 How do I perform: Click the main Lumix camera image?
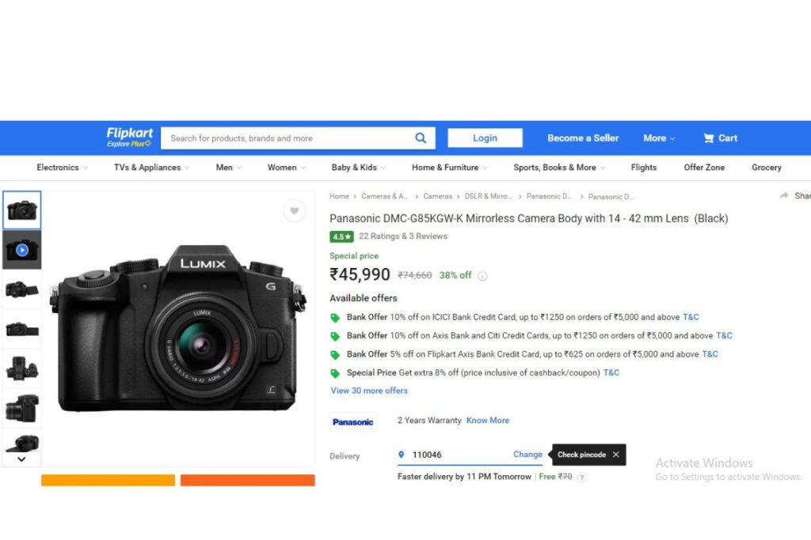[x=178, y=329]
